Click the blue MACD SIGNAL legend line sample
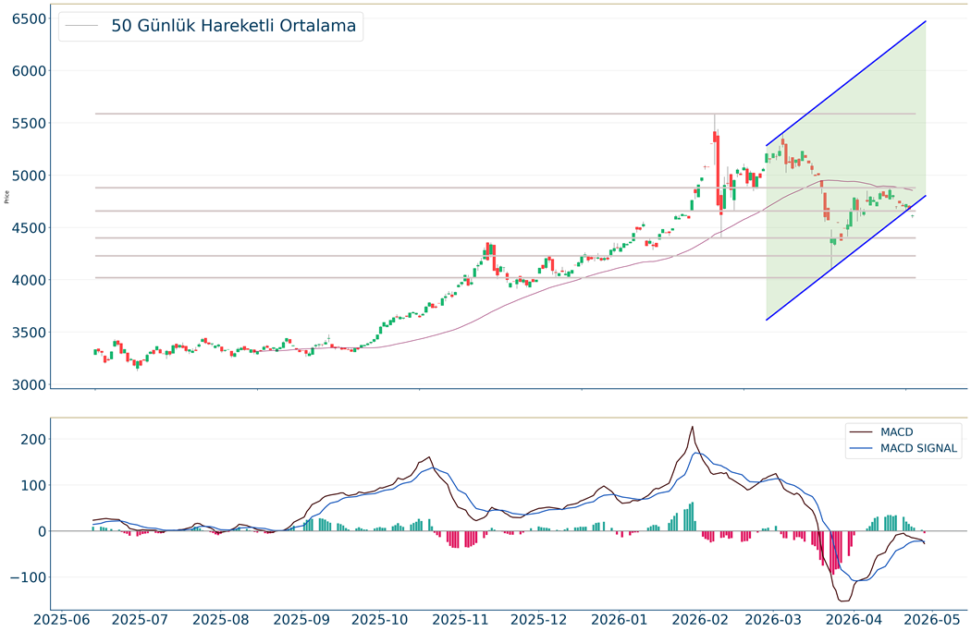The image size is (971, 631). (x=862, y=450)
